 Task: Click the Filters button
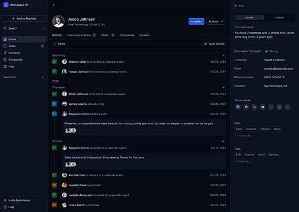pos(59,44)
